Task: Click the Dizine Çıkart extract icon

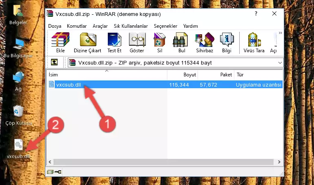Action: coord(87,42)
